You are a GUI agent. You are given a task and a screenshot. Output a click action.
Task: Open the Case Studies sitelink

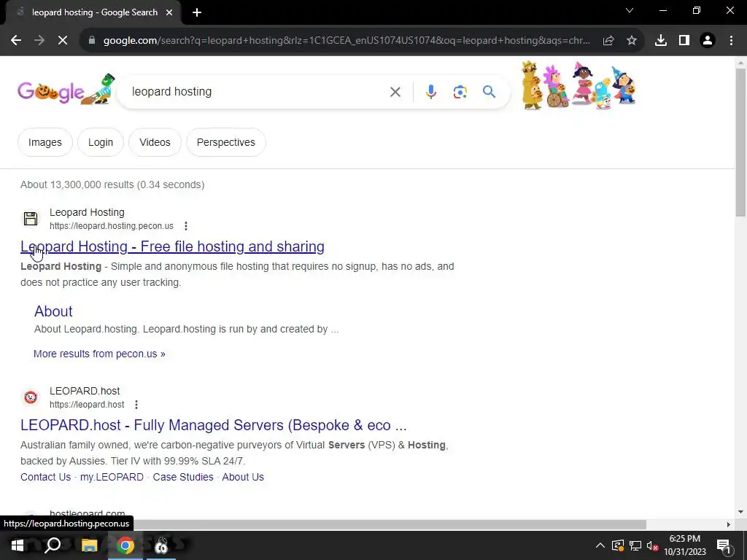(183, 477)
